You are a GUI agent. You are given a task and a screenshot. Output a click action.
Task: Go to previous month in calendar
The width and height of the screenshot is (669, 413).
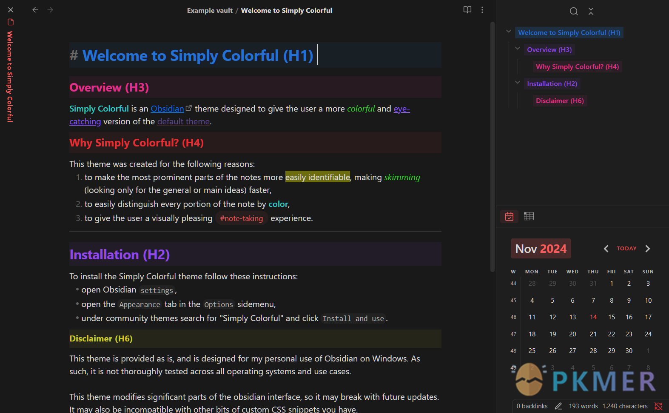tap(606, 249)
